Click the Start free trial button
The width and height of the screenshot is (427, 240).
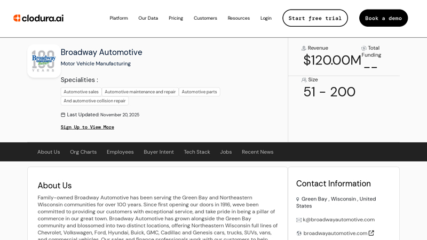click(315, 18)
